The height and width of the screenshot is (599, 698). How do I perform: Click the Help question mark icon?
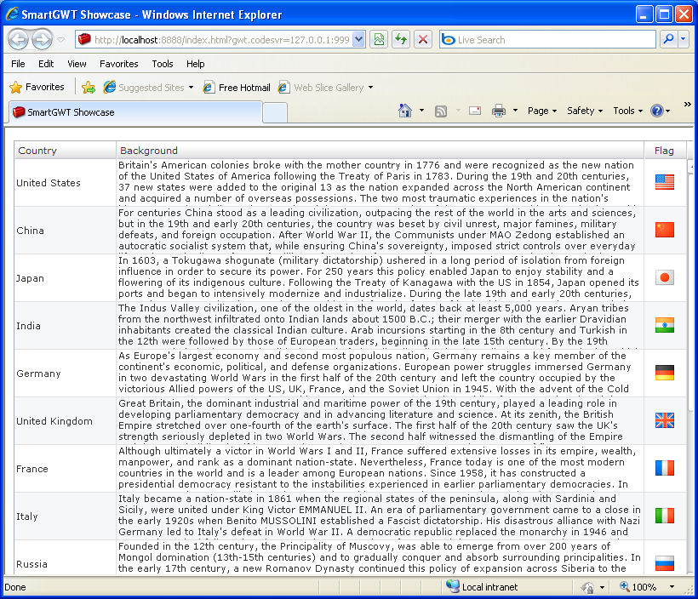pyautogui.click(x=657, y=111)
